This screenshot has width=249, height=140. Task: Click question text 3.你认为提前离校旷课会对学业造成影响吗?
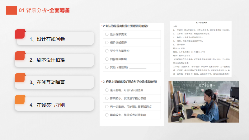[x=130, y=82]
